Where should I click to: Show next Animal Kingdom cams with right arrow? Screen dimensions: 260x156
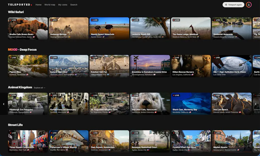click(256, 104)
